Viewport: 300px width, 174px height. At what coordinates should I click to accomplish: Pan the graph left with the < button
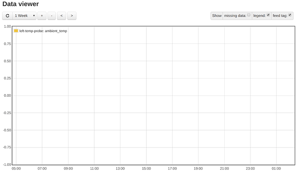coord(61,16)
